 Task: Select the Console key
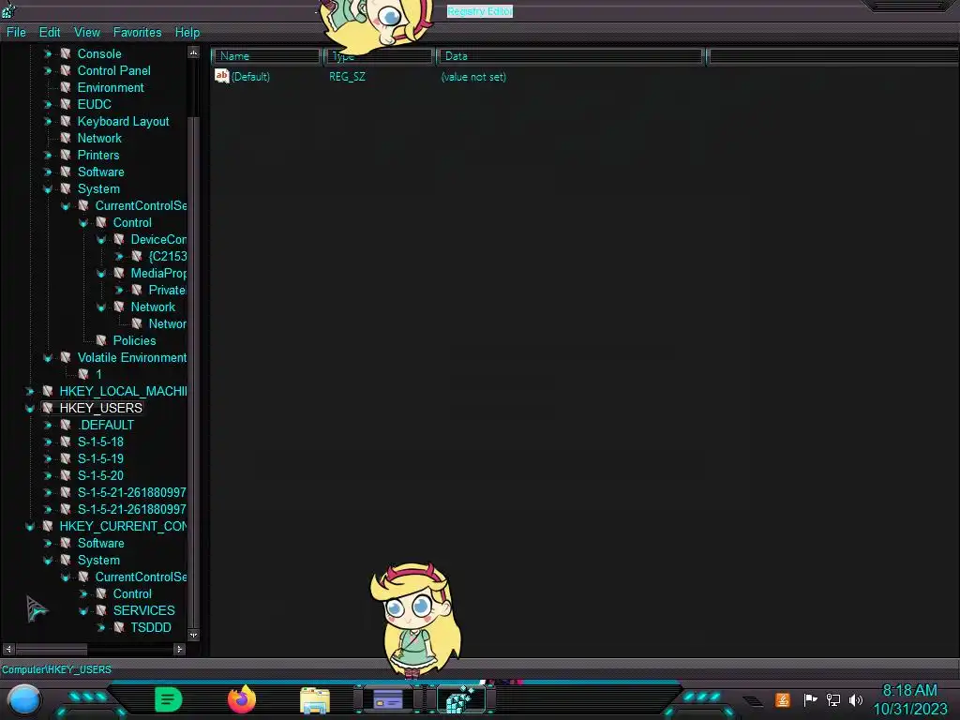[99, 53]
